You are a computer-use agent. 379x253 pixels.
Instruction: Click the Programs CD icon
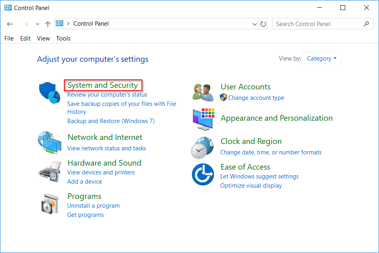49,204
